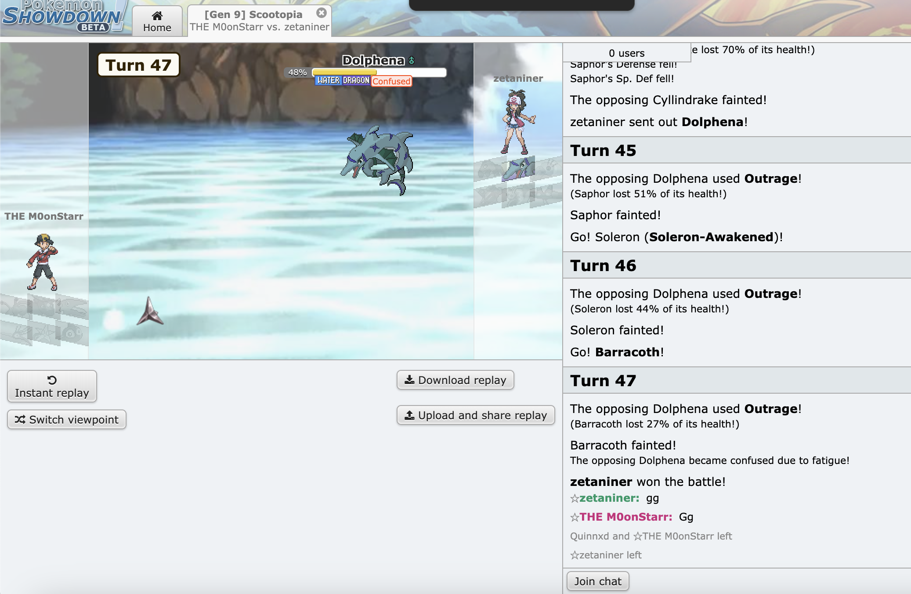Click the Dolphena name label

373,60
